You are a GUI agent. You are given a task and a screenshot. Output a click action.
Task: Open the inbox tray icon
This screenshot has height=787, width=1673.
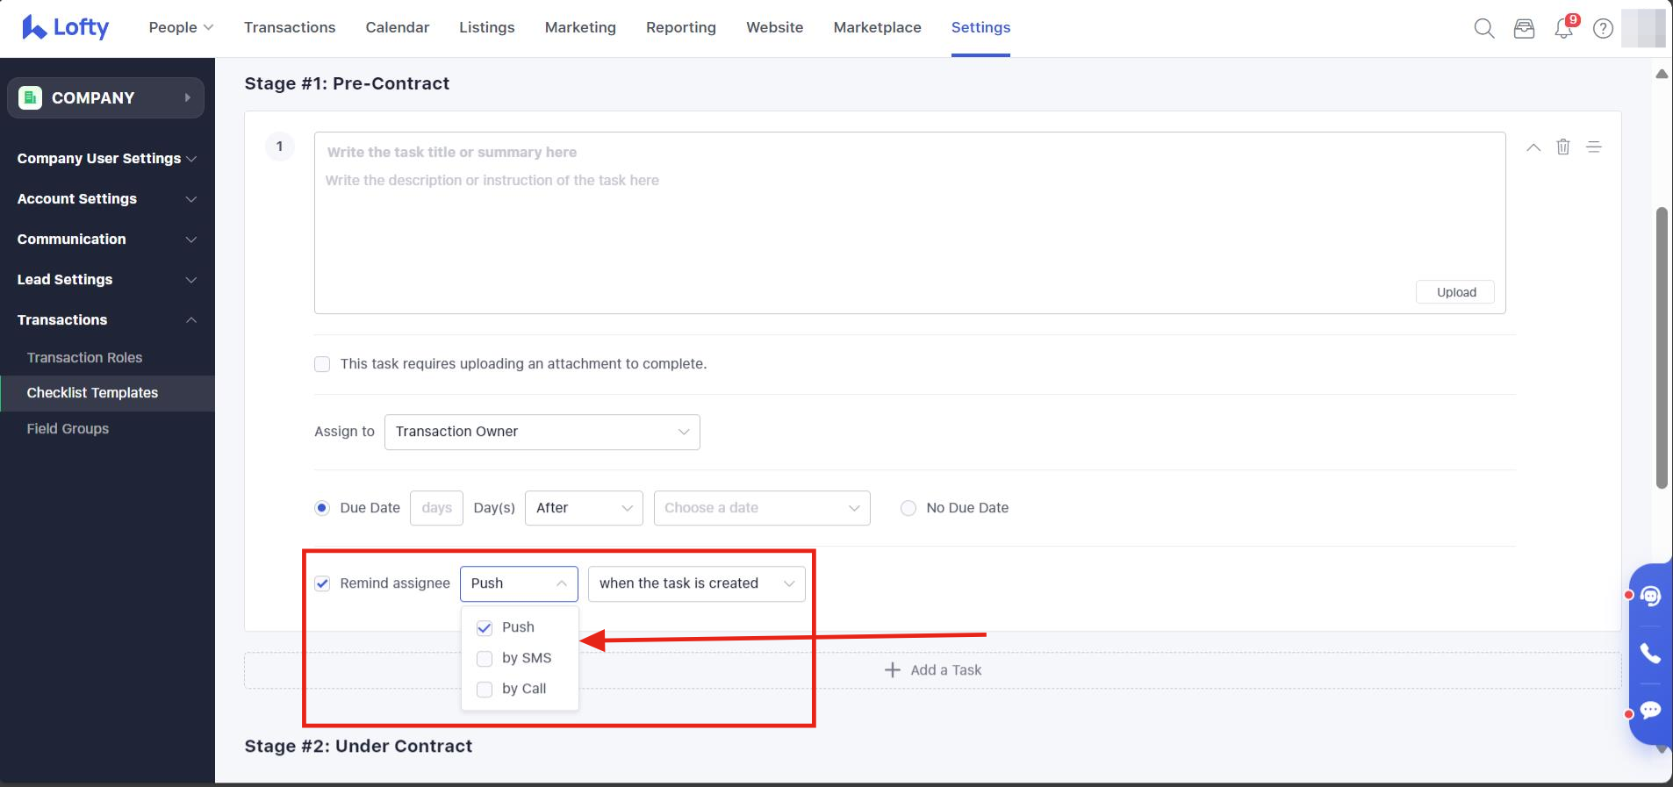pos(1524,28)
